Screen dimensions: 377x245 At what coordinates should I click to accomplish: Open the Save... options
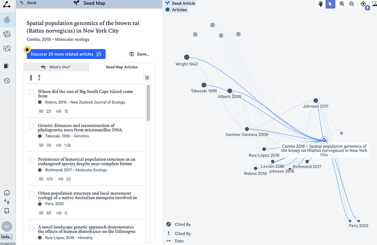pyautogui.click(x=139, y=54)
